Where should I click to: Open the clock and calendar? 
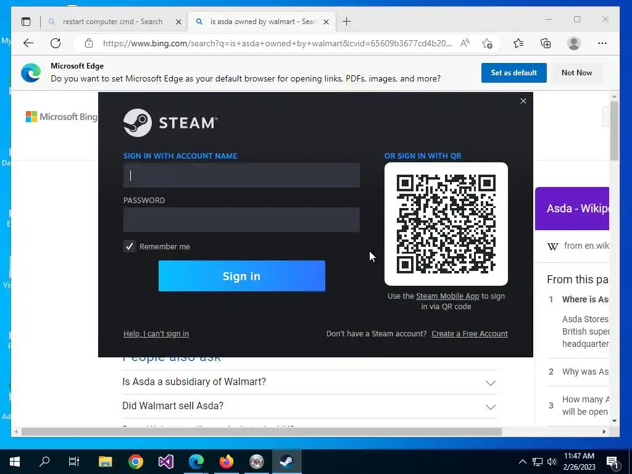tap(579, 462)
